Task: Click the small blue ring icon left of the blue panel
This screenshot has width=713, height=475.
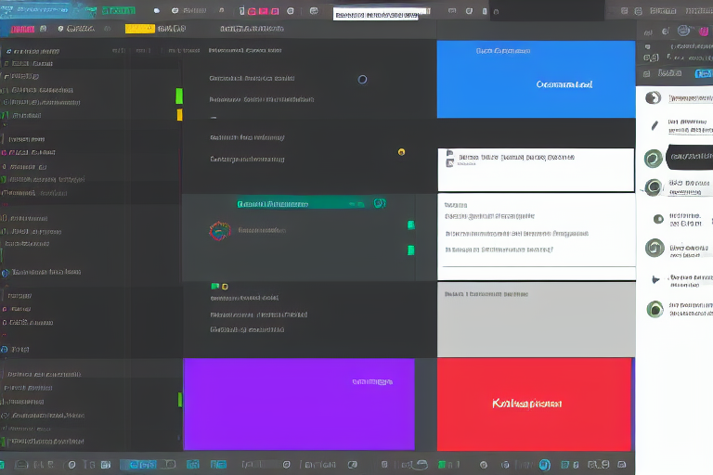Action: tap(362, 80)
